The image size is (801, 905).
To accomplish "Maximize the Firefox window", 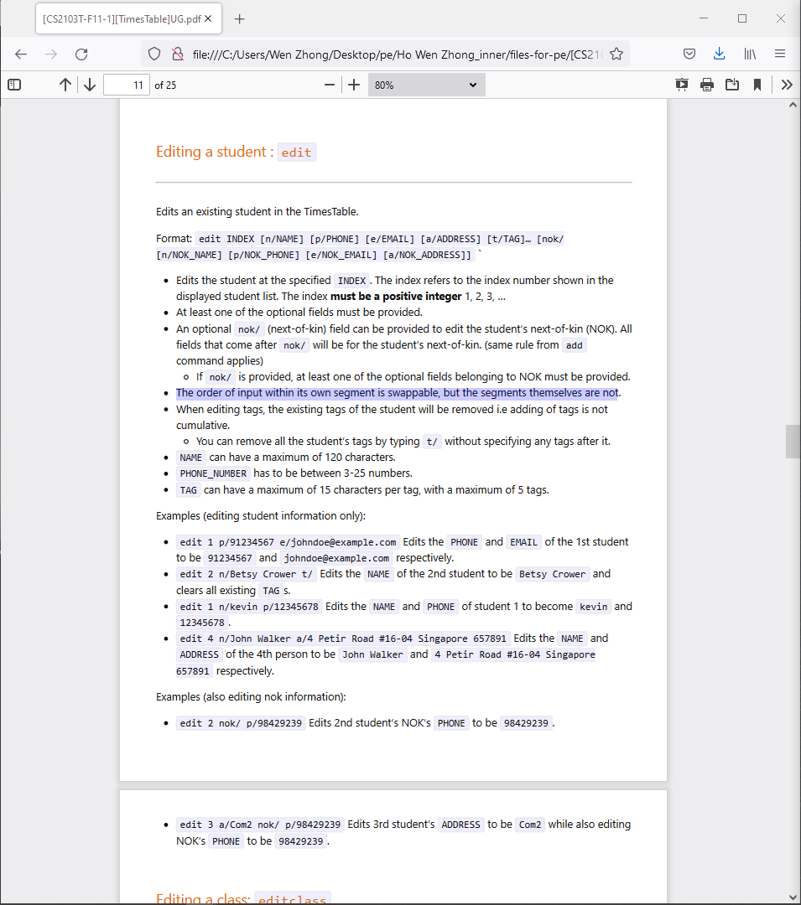I will click(x=742, y=18).
